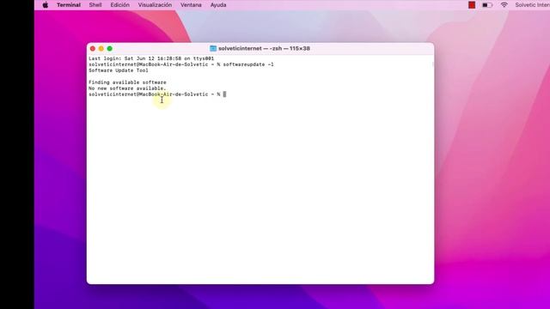The image size is (550, 309).
Task: Check the battery status icon
Action: tap(487, 5)
